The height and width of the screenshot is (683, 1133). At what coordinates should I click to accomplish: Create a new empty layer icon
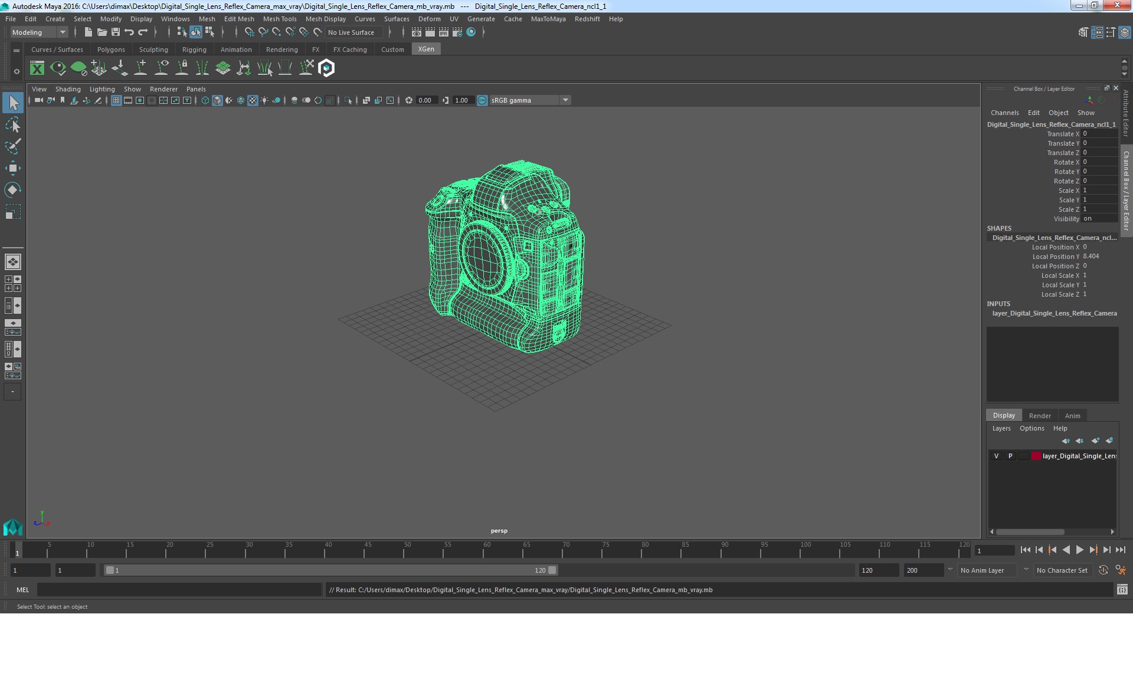click(x=1096, y=441)
